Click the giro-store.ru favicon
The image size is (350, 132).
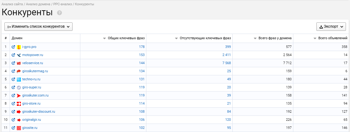19,104
